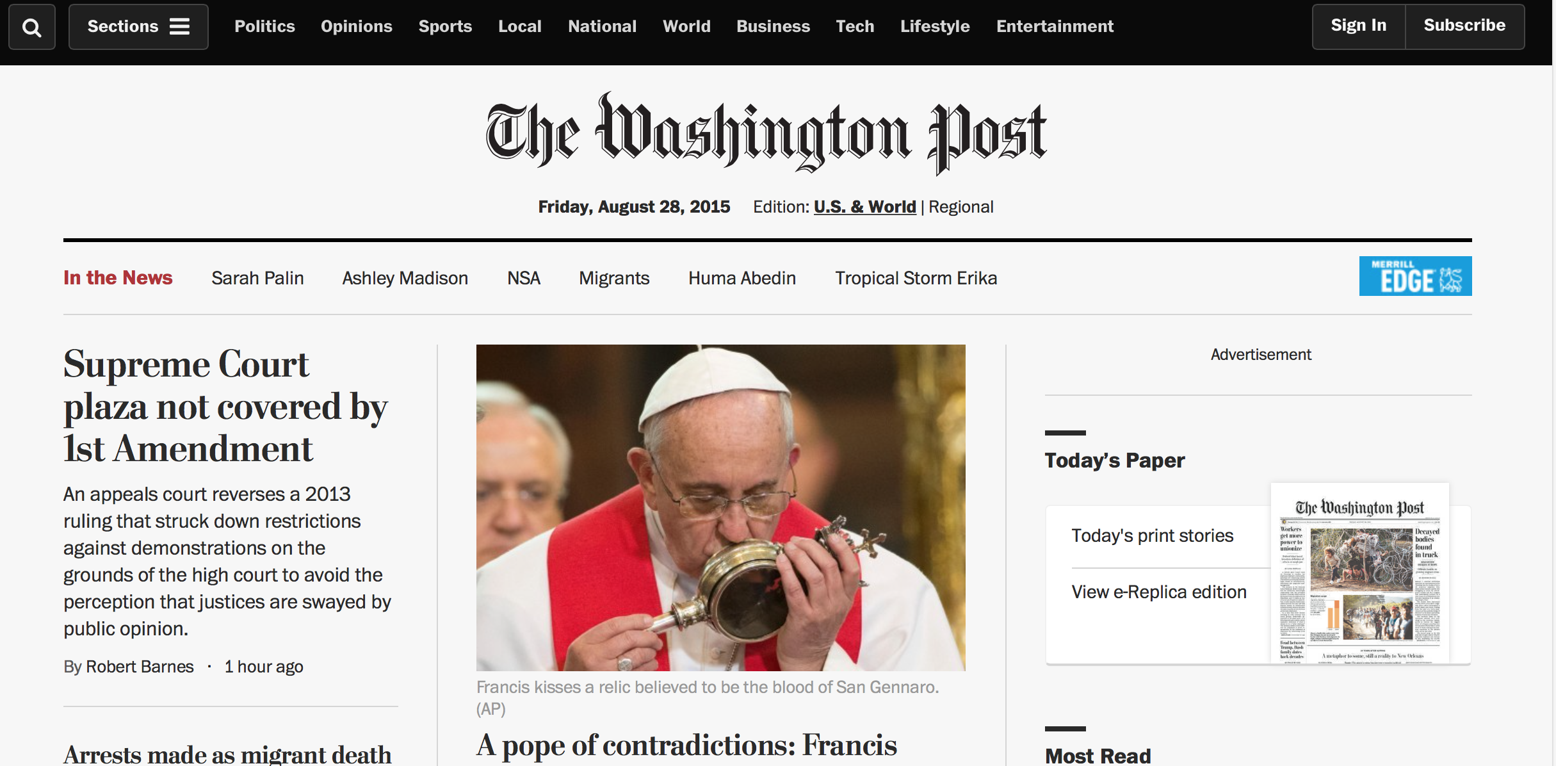Image resolution: width=1556 pixels, height=766 pixels.
Task: Switch to the Regional edition
Action: coord(960,207)
